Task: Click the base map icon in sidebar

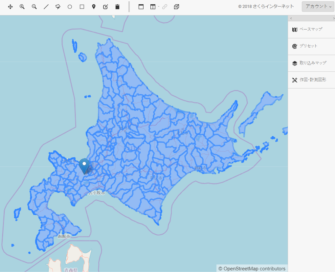Action: [x=295, y=29]
